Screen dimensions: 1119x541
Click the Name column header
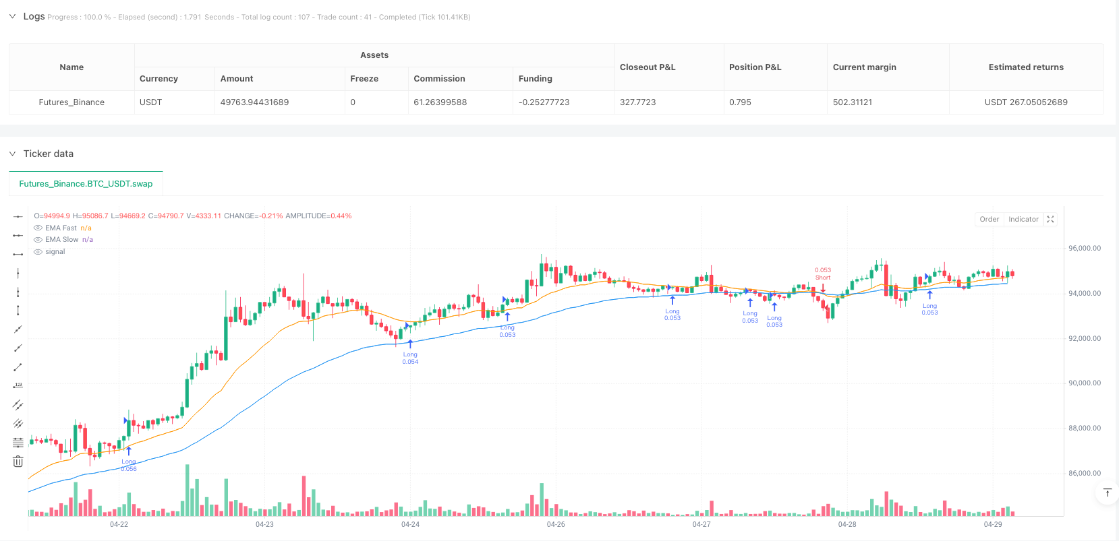pyautogui.click(x=71, y=67)
